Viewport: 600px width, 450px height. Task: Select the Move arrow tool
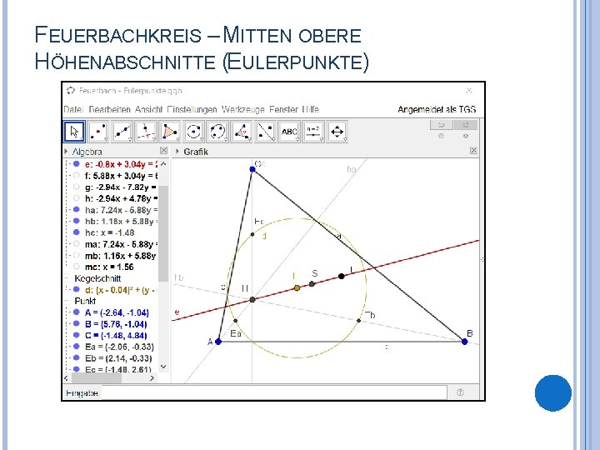click(x=74, y=132)
